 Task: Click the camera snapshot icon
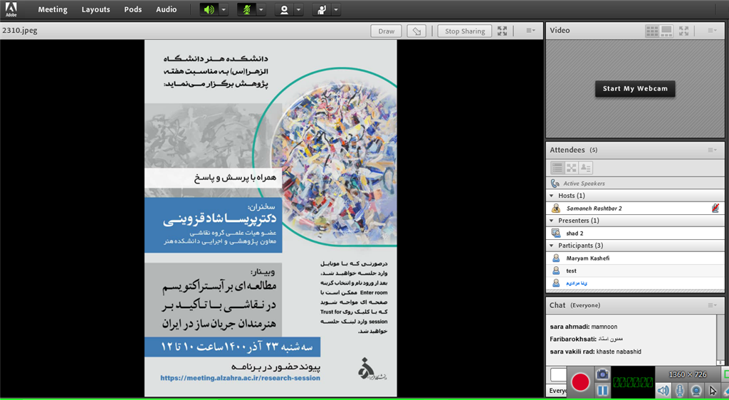coord(602,374)
